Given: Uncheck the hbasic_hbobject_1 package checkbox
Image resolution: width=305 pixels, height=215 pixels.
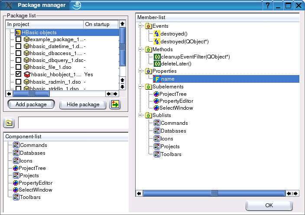Looking at the screenshot, I should coord(18,75).
